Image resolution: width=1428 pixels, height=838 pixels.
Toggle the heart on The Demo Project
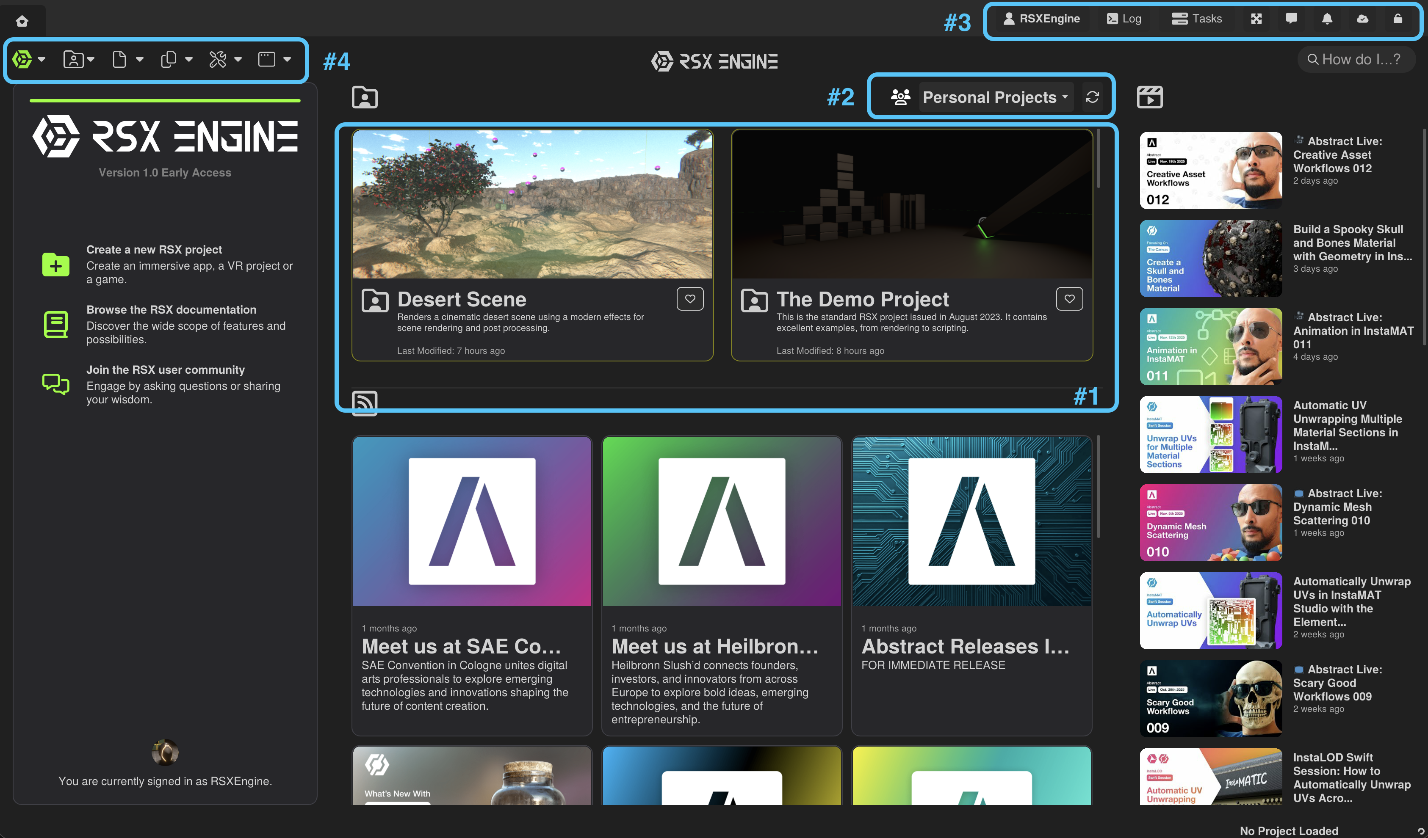1069,299
